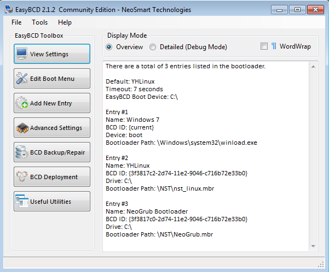Click the 'Name: Windows 7' line
The image size is (329, 272).
[132, 120]
